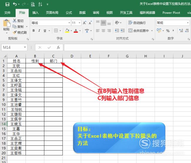Viewport: 191px width, 163px height.
Task: Toggle Center alignment
Action: [103, 30]
